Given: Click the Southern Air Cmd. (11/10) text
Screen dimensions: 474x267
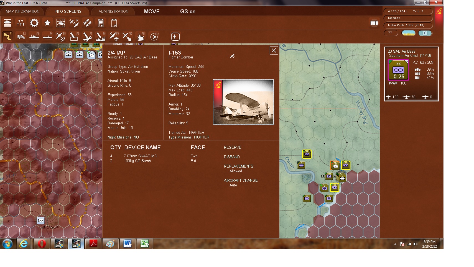Looking at the screenshot, I should pyautogui.click(x=410, y=55).
